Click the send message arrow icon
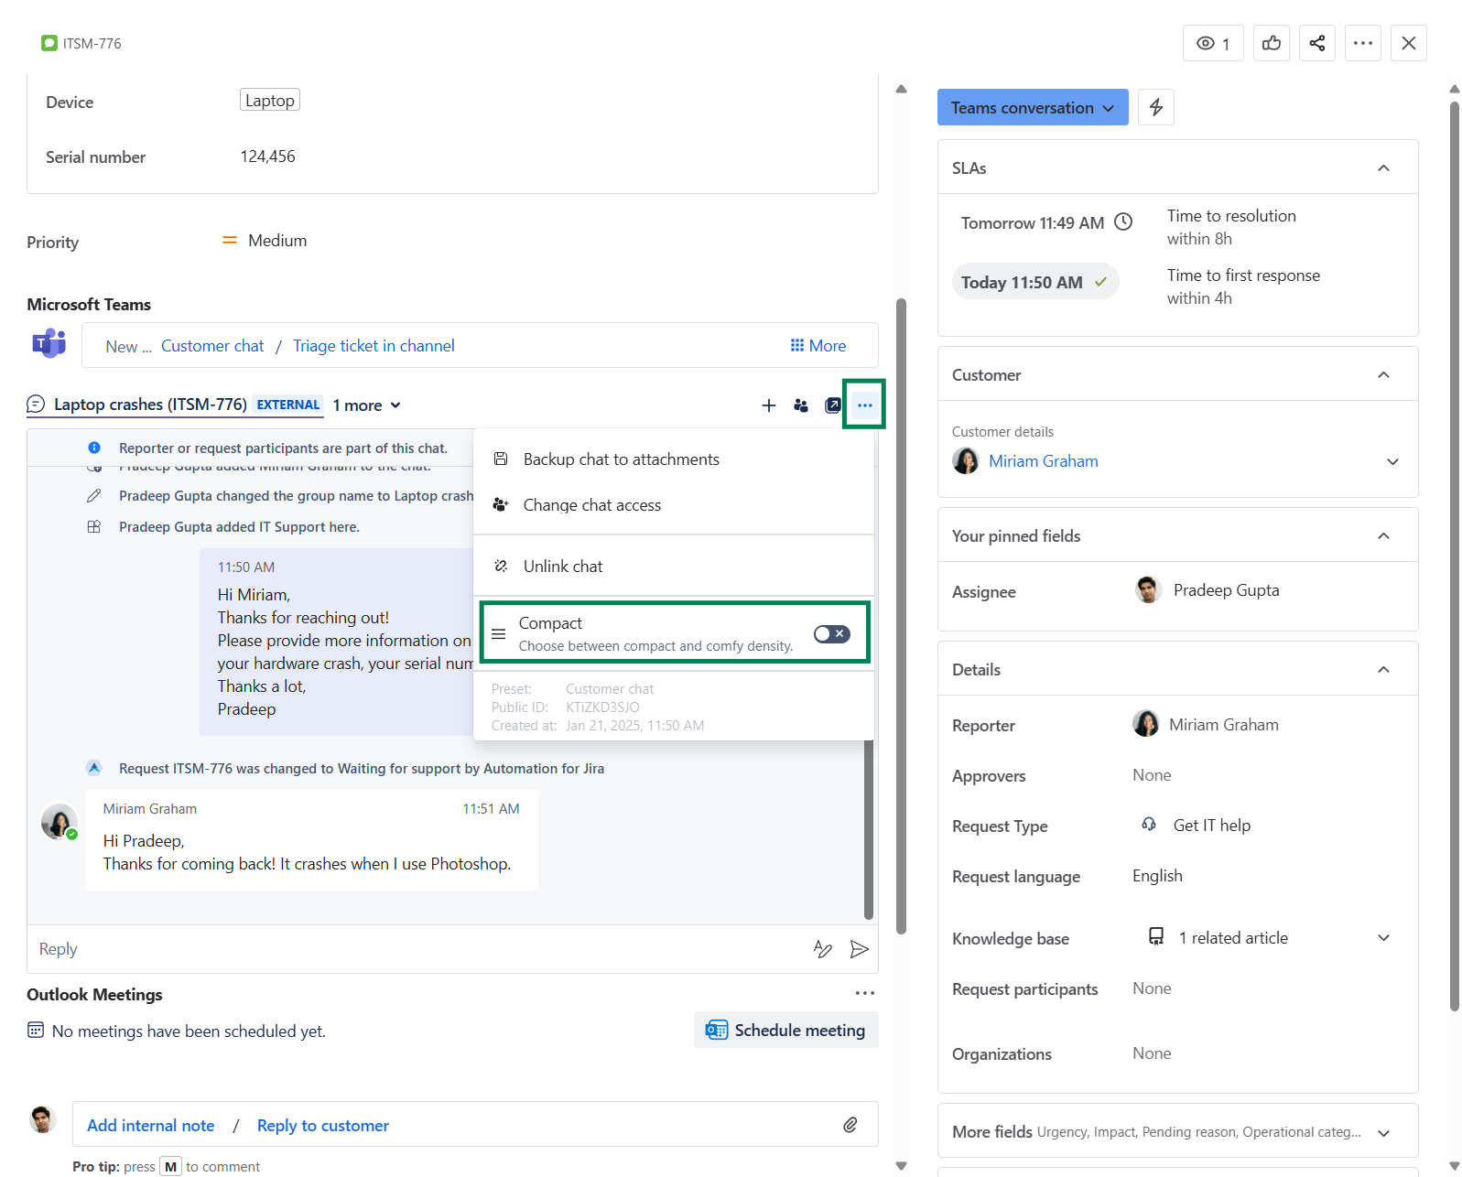This screenshot has width=1462, height=1177. point(859,949)
